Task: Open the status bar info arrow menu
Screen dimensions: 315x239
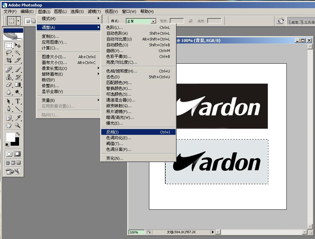Action: [212, 232]
